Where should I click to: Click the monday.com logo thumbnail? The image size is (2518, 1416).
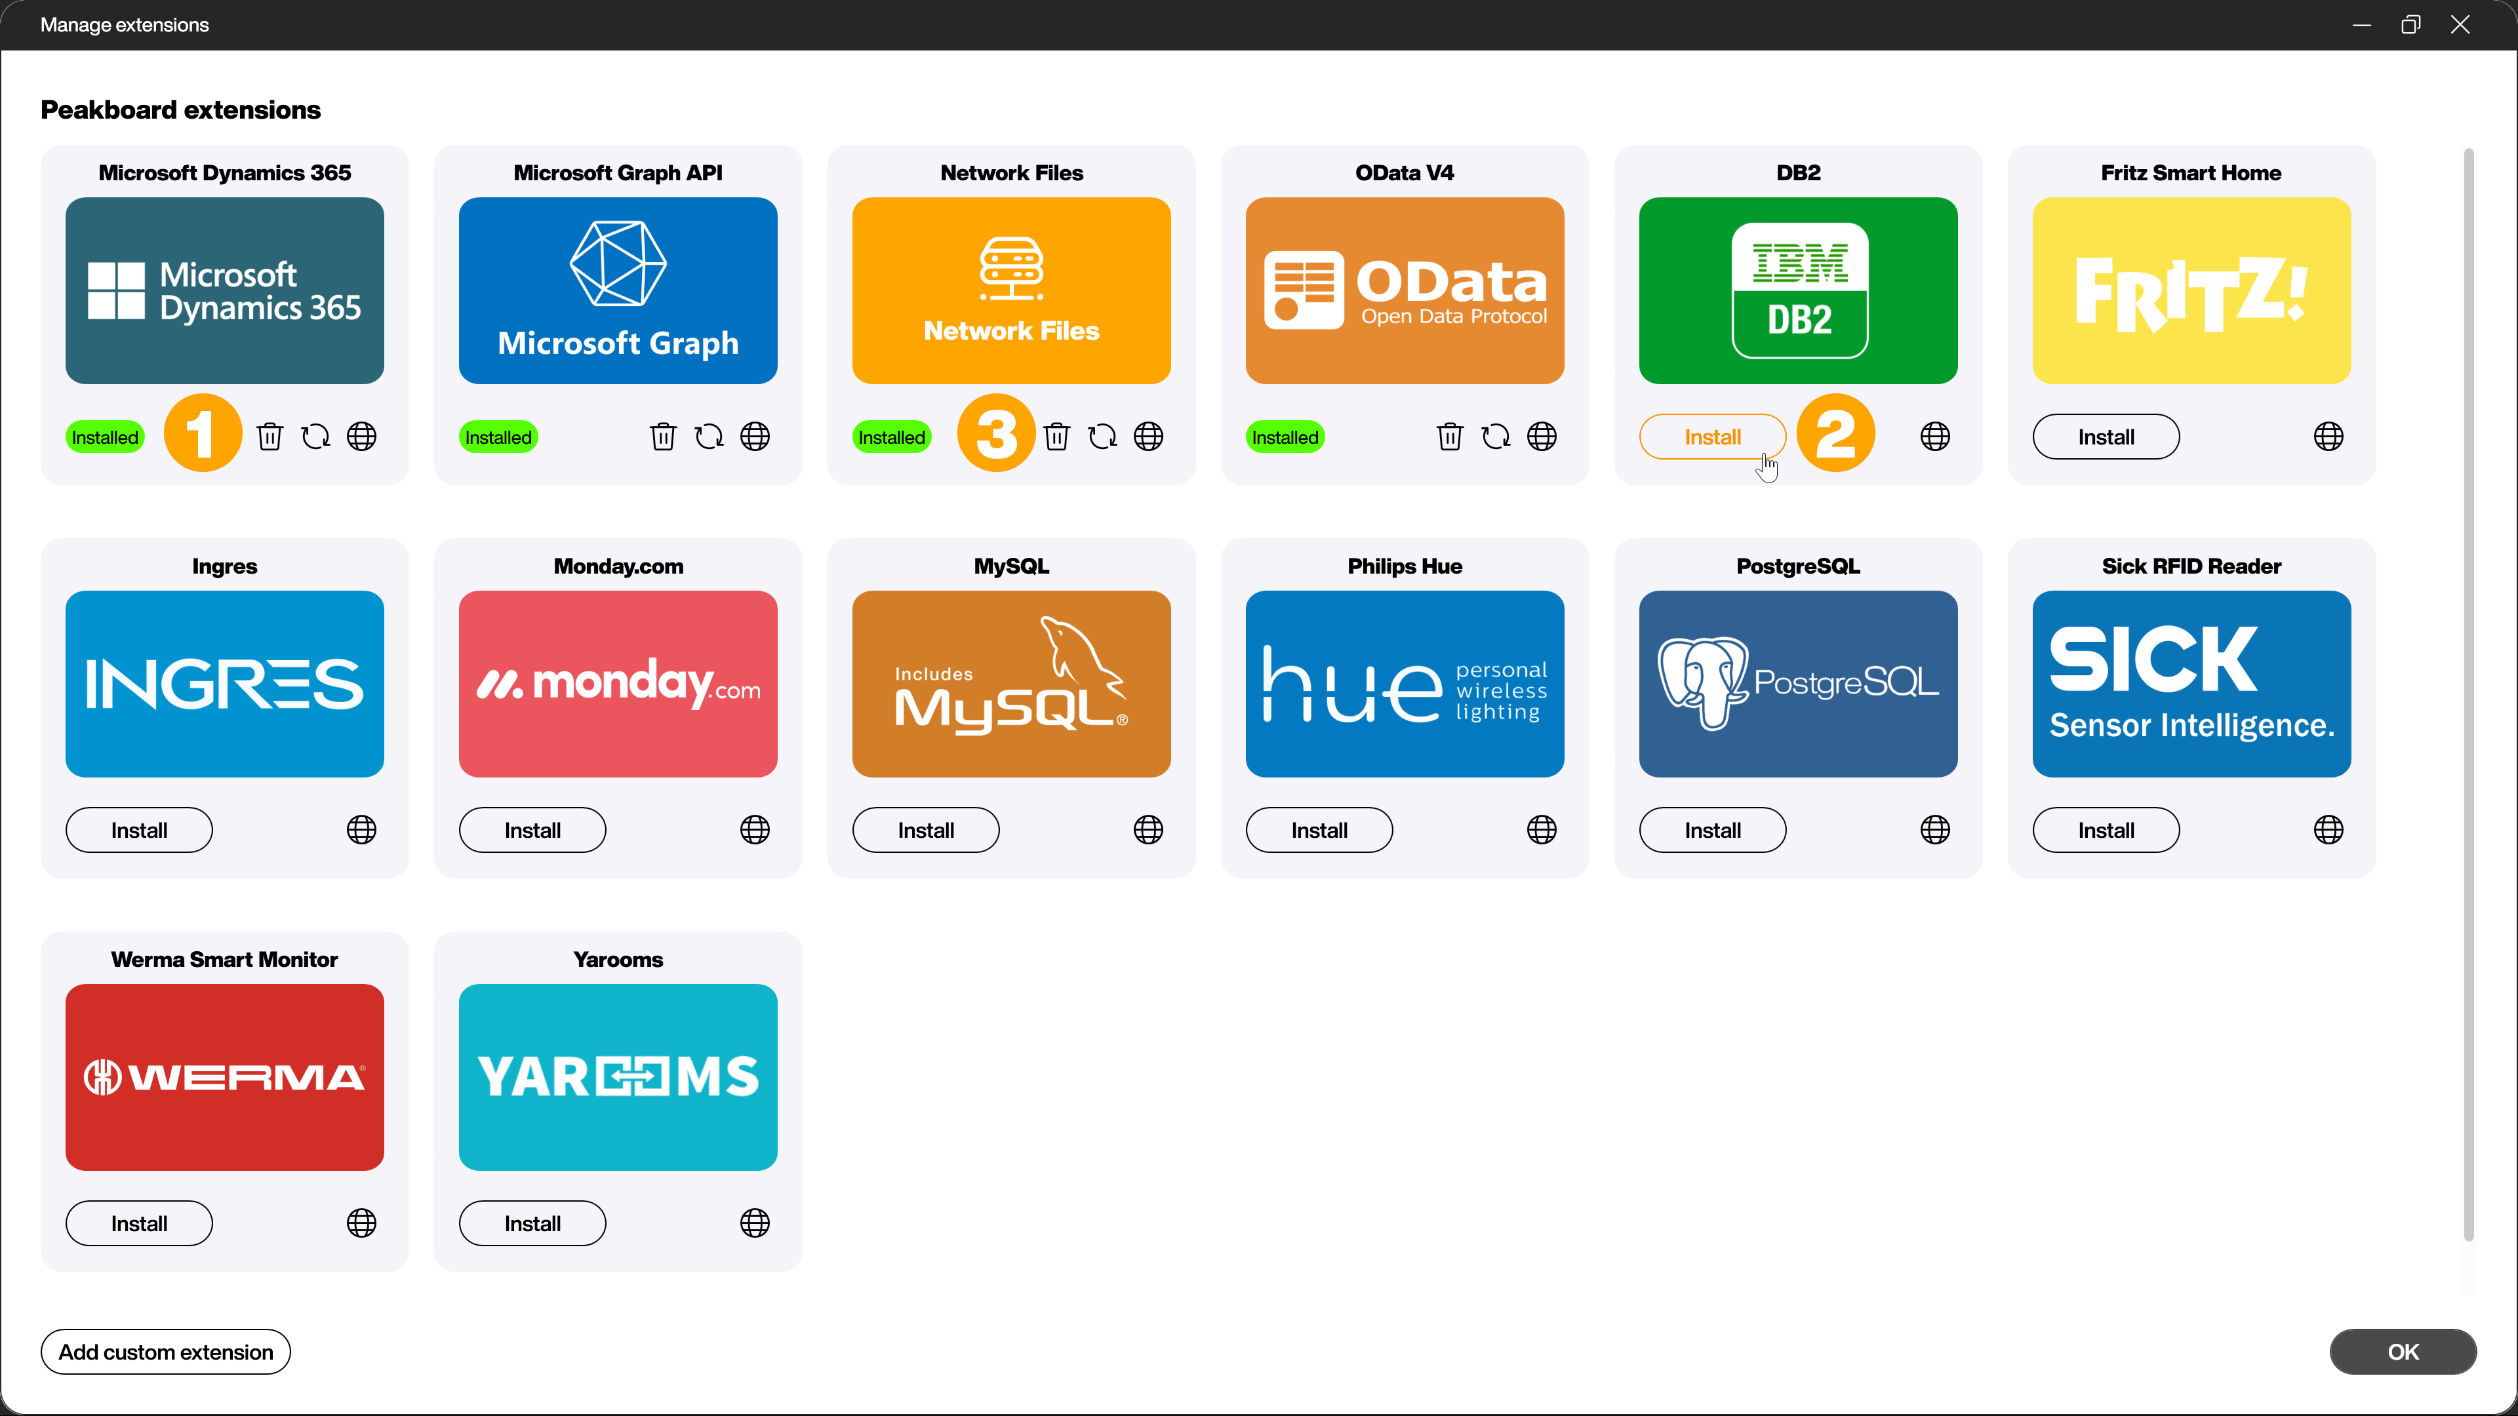point(619,684)
